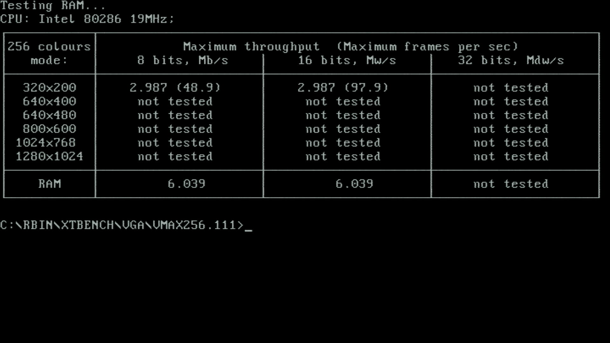The width and height of the screenshot is (610, 343).
Task: Select the 1280x1024 mode row label
Action: click(50, 156)
